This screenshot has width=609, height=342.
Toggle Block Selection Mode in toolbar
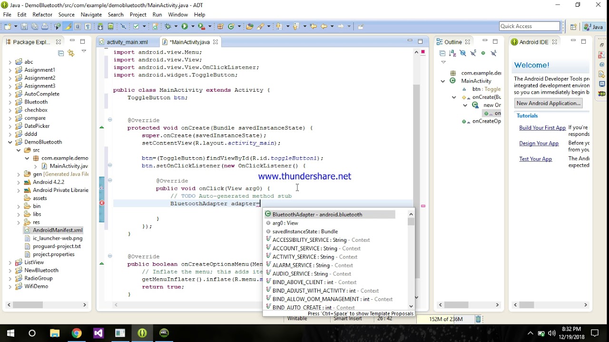pyautogui.click(x=77, y=27)
